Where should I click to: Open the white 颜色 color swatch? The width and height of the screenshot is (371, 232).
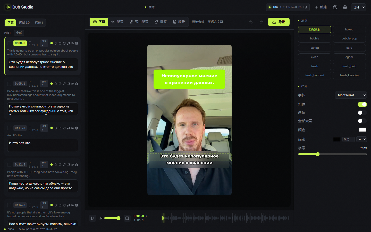click(x=363, y=130)
